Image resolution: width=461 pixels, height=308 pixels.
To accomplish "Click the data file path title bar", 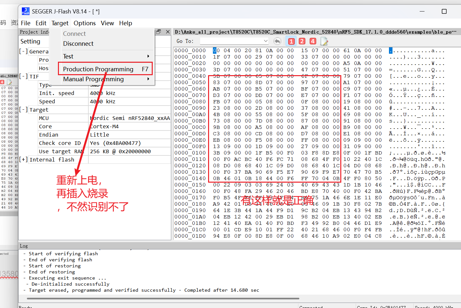I will 316,32.
